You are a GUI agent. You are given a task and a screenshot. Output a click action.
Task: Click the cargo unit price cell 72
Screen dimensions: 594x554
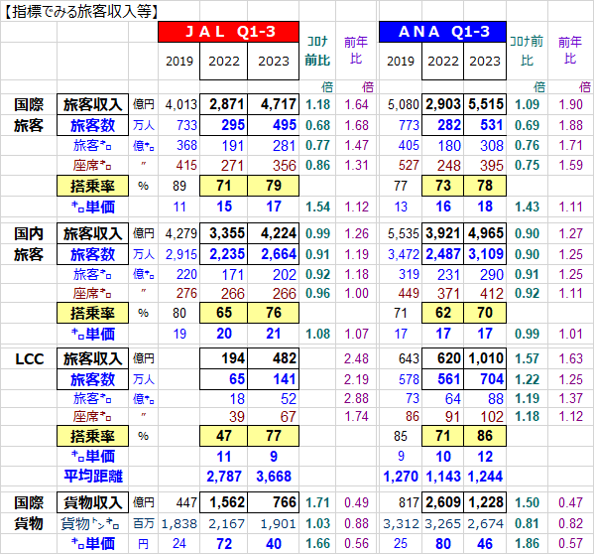(224, 544)
